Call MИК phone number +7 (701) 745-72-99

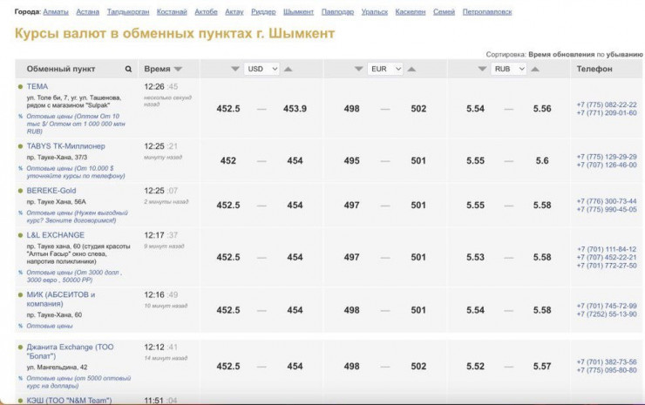[606, 306]
